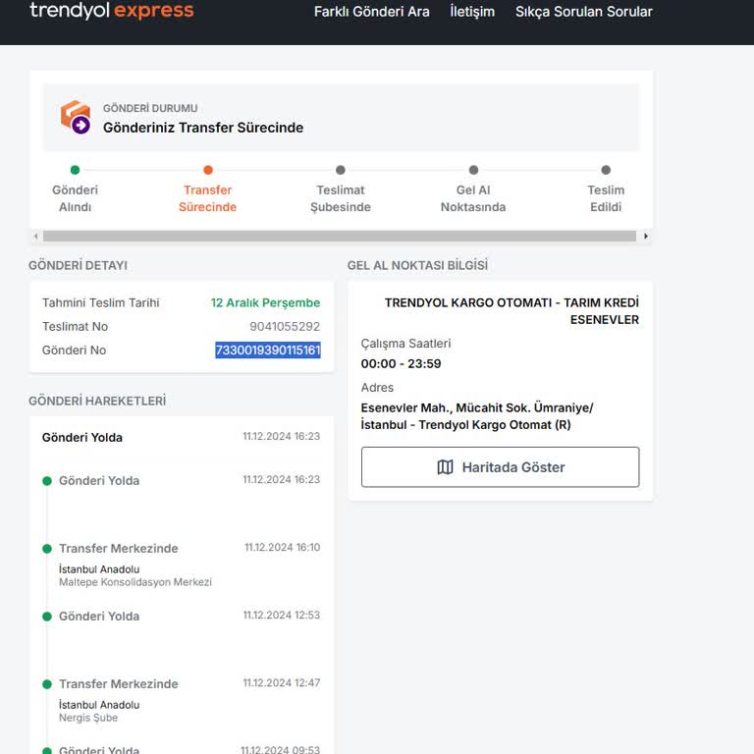This screenshot has height=754, width=754.
Task: Click the 12 Aralık Perşembe delivery date
Action: (265, 303)
